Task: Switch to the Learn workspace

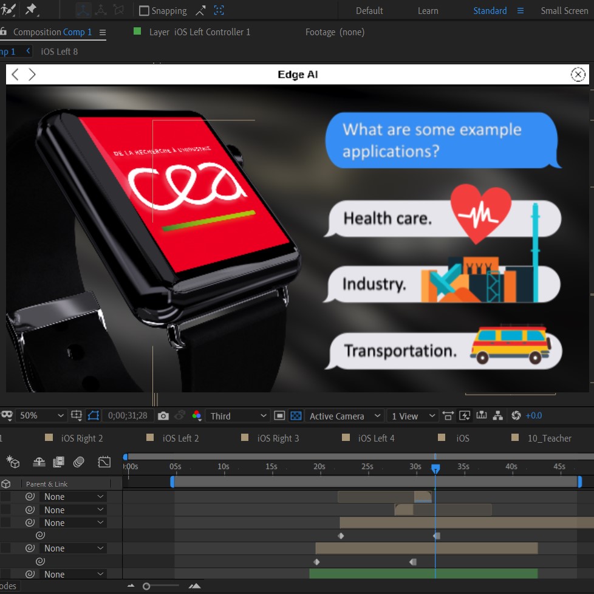Action: tap(428, 10)
